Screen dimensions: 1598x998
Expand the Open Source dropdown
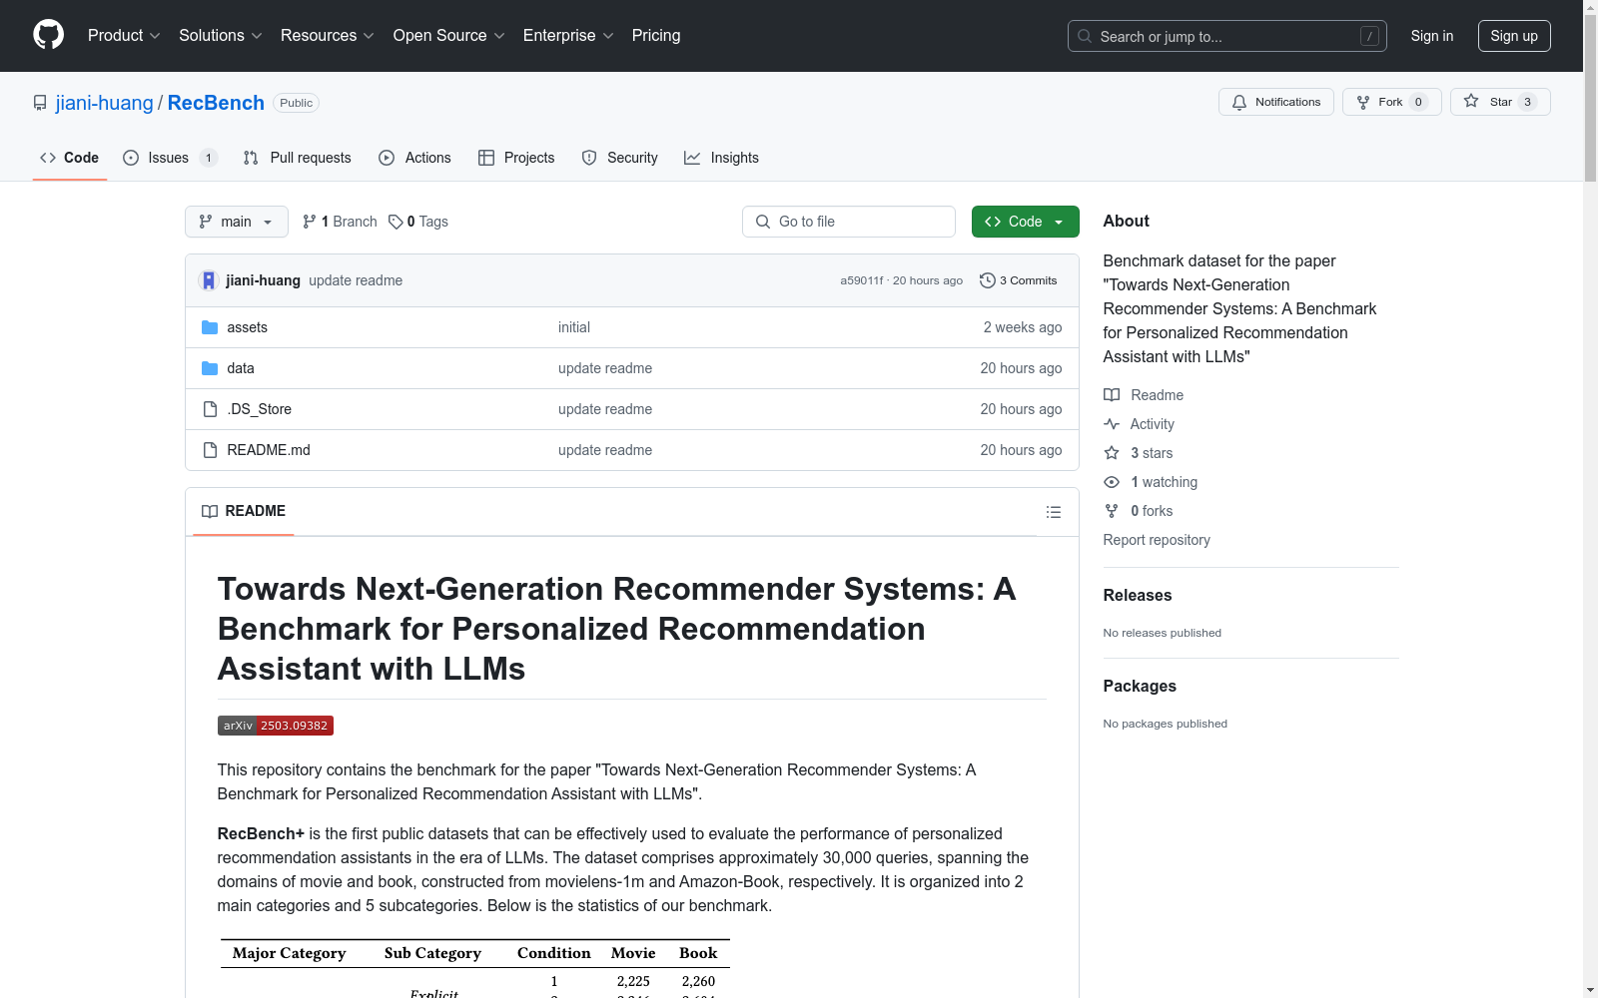pos(449,36)
